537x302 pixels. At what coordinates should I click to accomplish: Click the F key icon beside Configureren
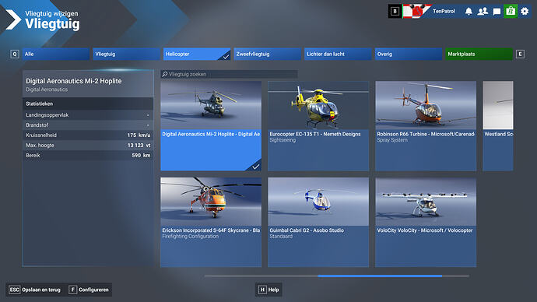pyautogui.click(x=72, y=290)
